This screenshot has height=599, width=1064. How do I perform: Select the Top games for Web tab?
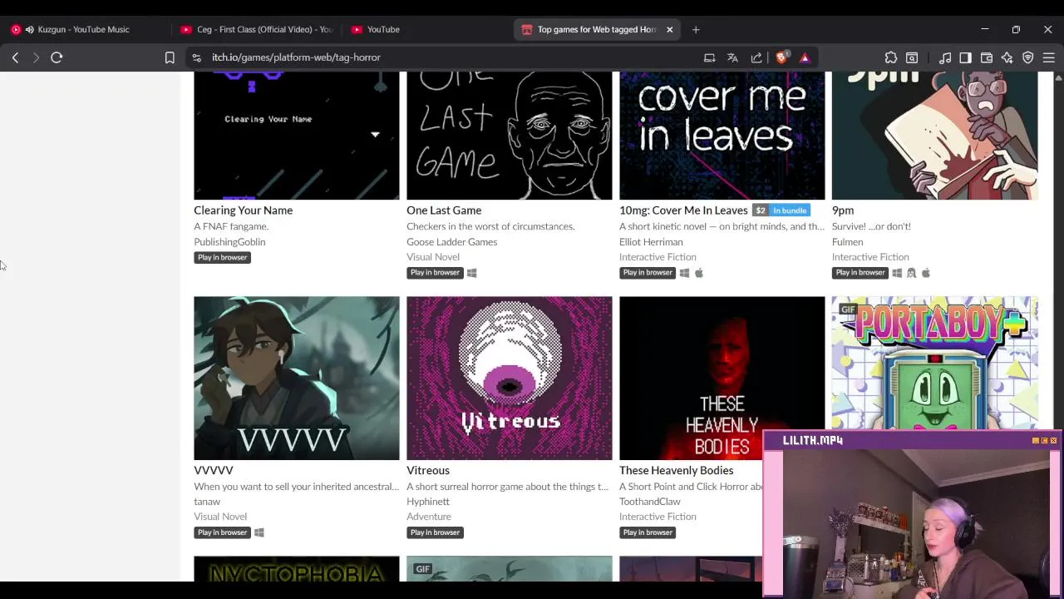tap(597, 29)
